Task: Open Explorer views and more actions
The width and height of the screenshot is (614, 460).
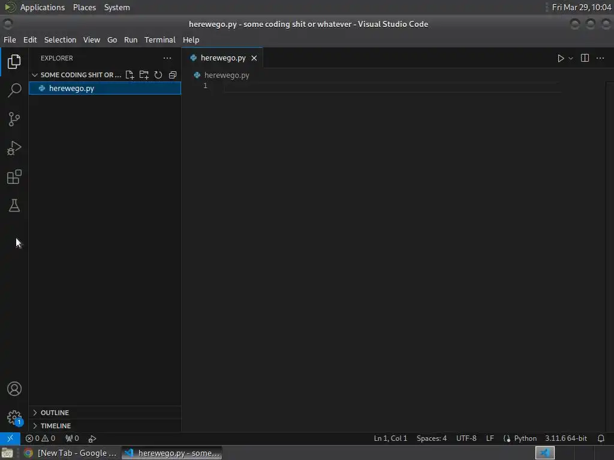Action: [x=167, y=58]
